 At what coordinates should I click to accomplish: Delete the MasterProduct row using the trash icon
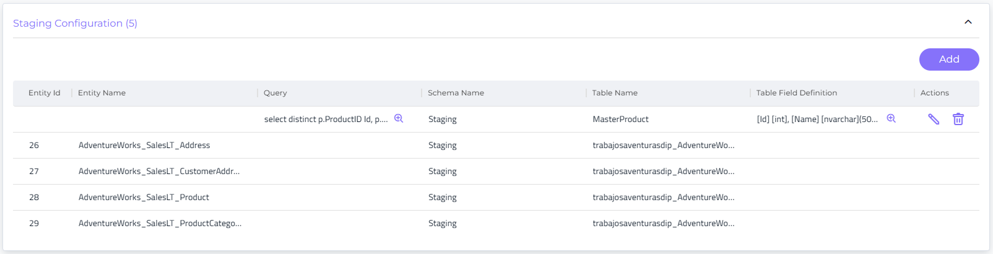958,119
